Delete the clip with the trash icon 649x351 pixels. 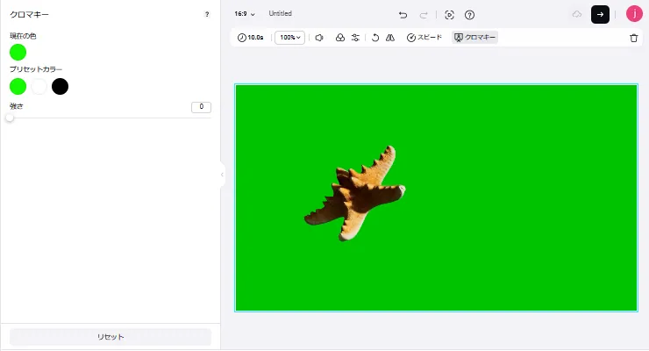tap(634, 38)
